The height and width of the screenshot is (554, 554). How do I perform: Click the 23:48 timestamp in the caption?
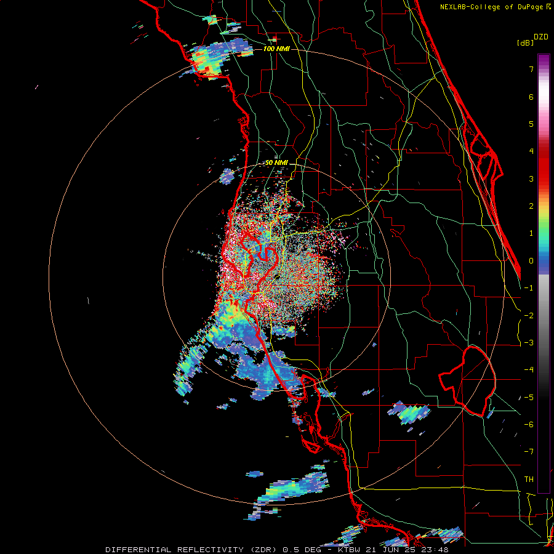coord(434,550)
